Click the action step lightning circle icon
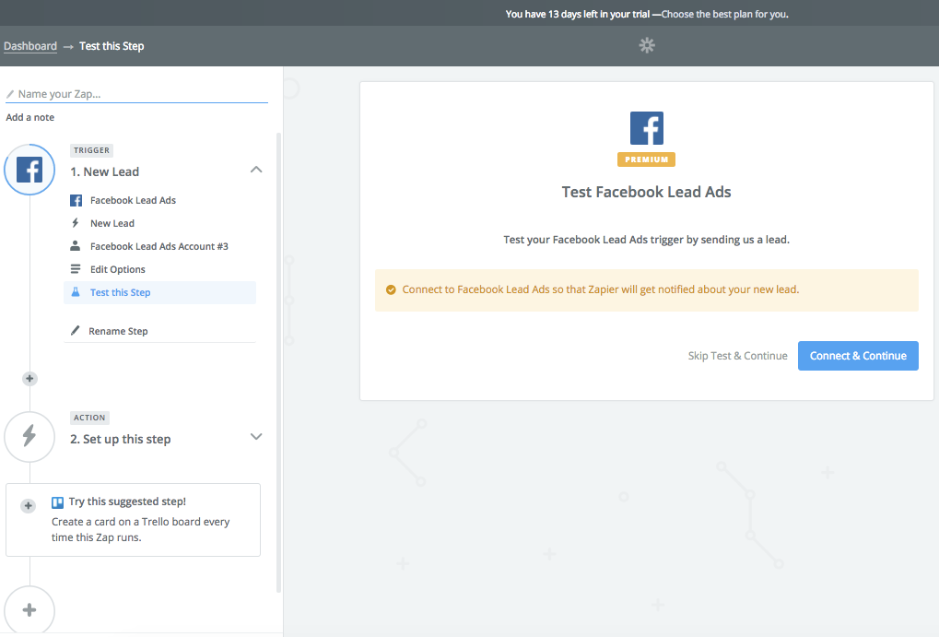This screenshot has width=939, height=637. 29,437
